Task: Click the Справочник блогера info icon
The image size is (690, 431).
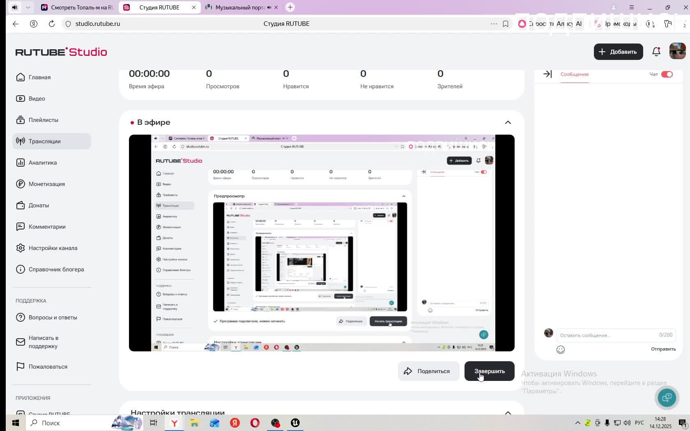Action: [x=21, y=269]
